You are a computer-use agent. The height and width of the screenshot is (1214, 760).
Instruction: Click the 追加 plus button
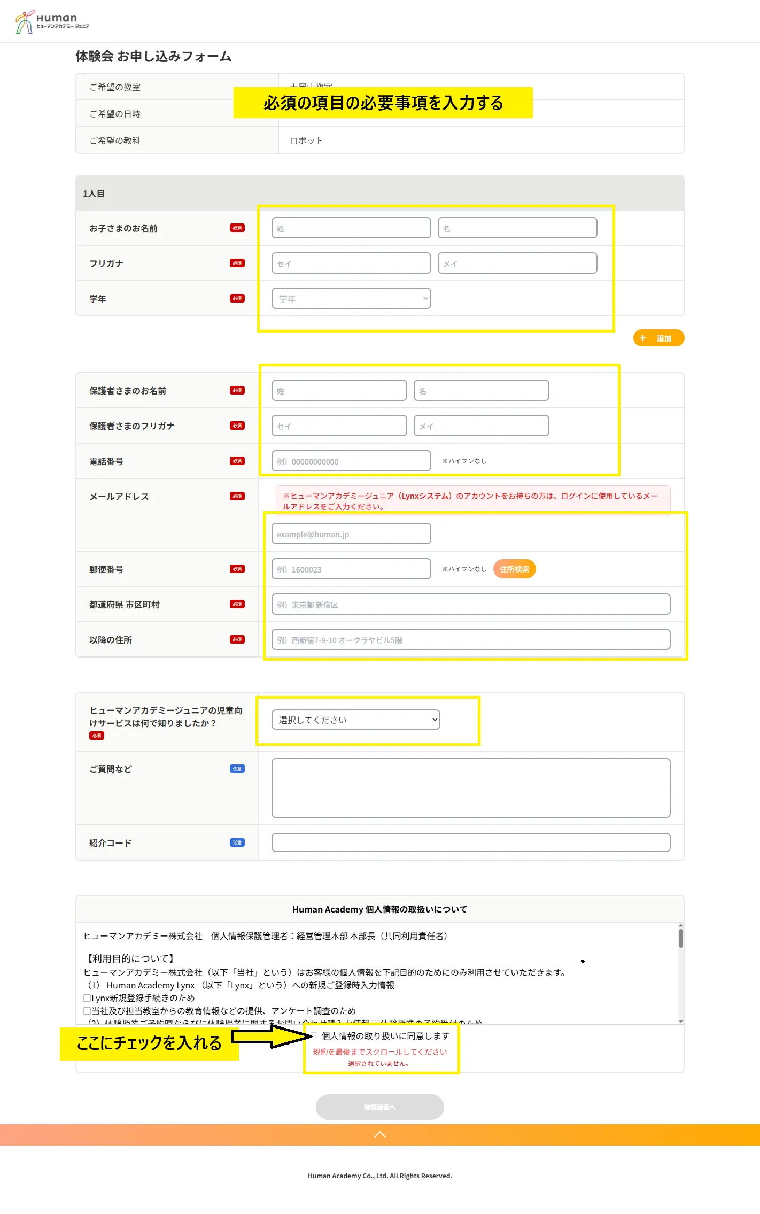click(658, 338)
